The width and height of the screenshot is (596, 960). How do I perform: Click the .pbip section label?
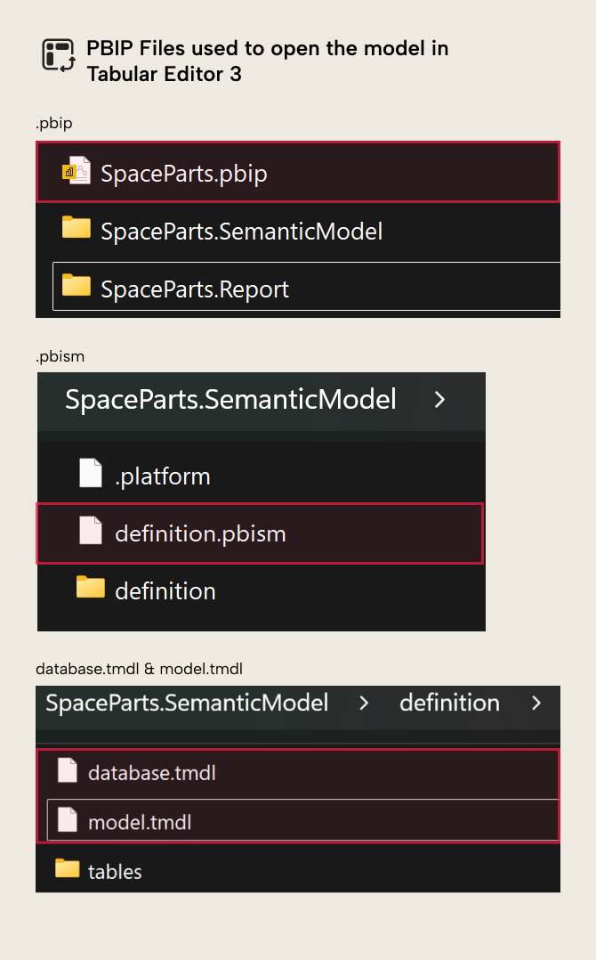pyautogui.click(x=54, y=124)
